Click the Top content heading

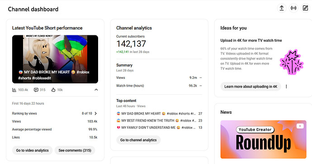(126, 101)
